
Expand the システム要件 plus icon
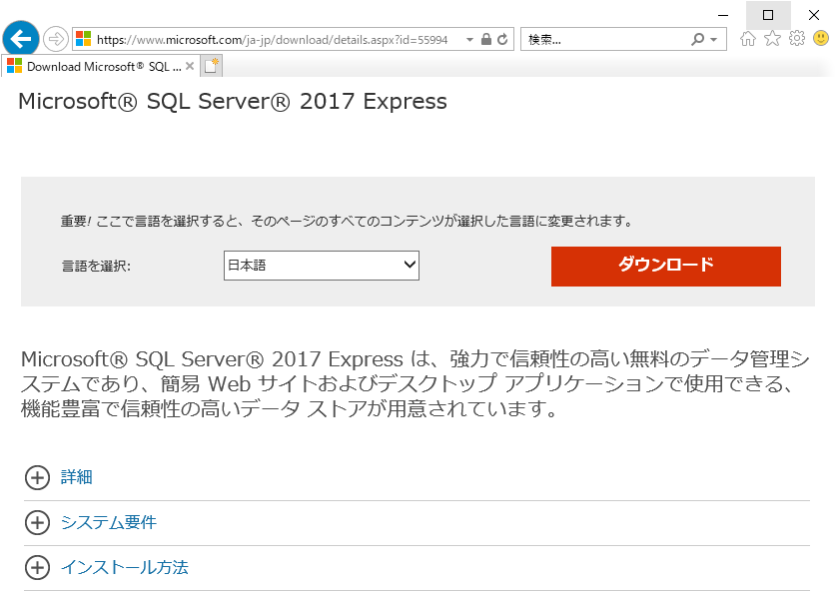37,522
